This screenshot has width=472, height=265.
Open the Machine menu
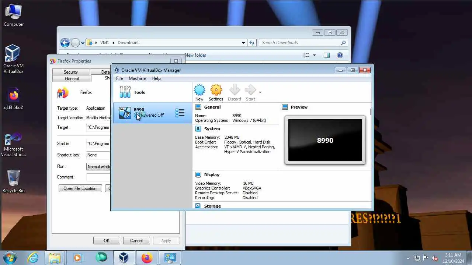coord(137,78)
